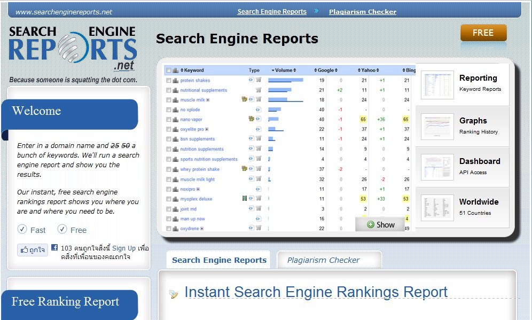
Task: Click the link-type icon in man up now row
Action: pyautogui.click(x=258, y=219)
